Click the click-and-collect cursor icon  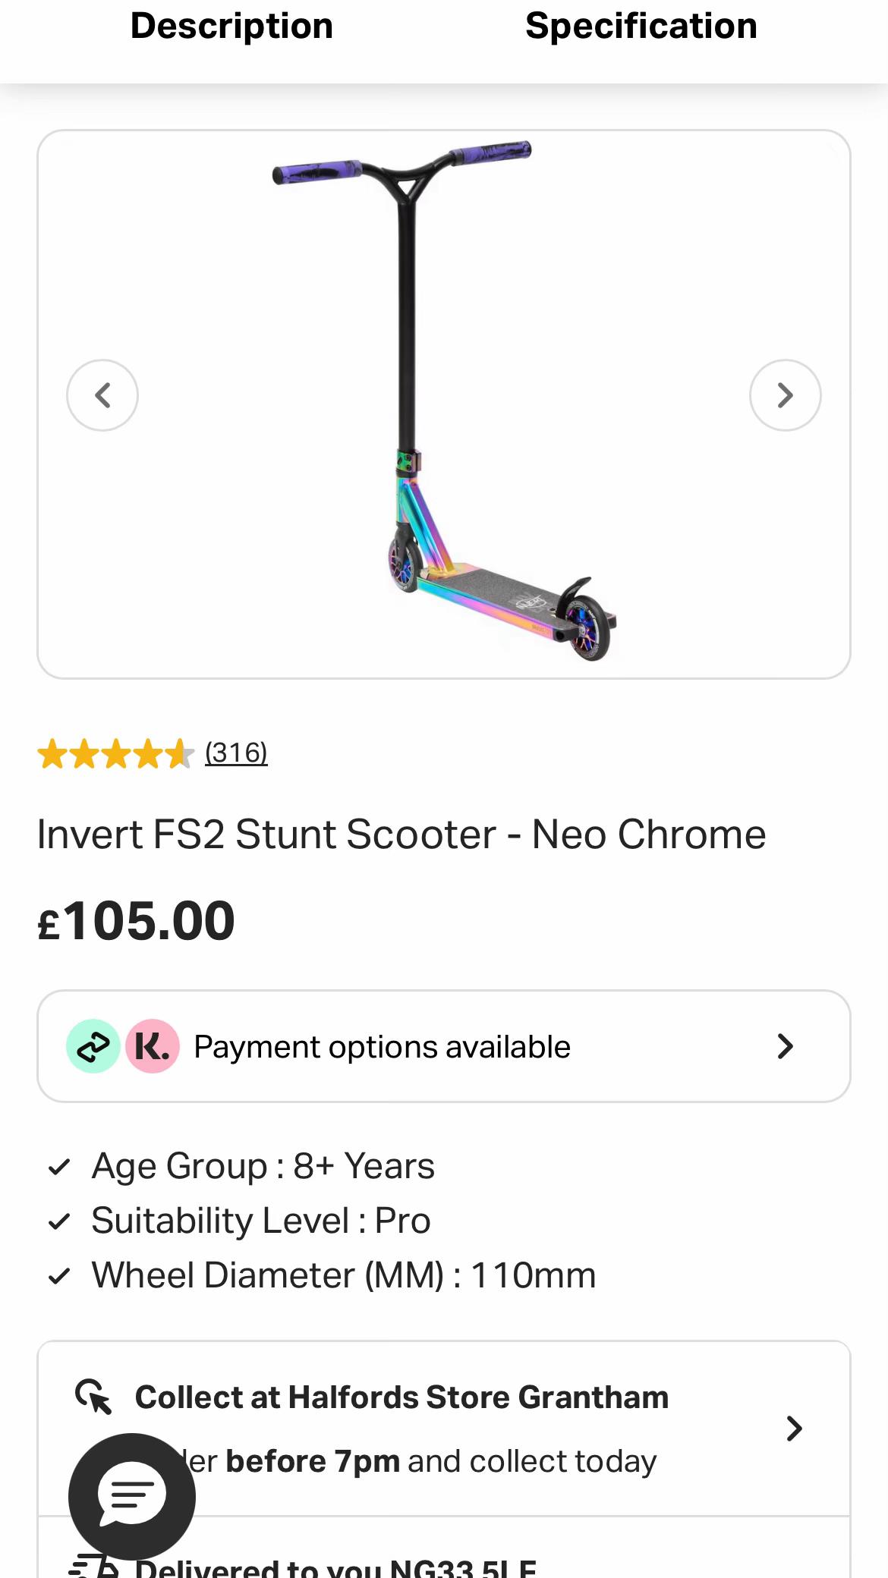pos(93,1397)
